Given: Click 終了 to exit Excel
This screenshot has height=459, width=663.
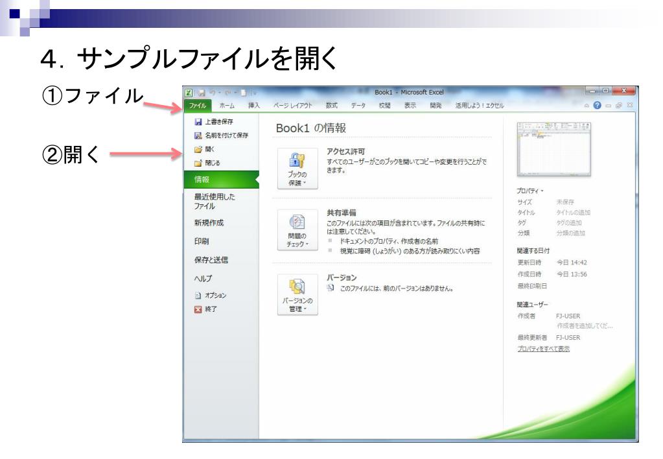Looking at the screenshot, I should pos(205,309).
